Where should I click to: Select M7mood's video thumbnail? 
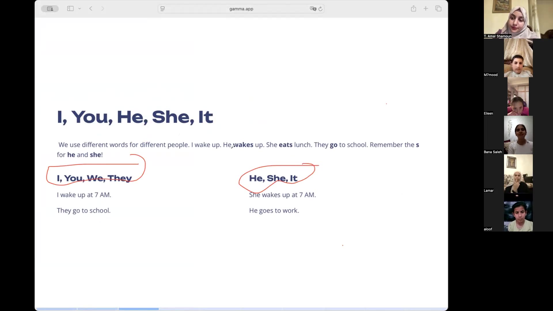518,58
